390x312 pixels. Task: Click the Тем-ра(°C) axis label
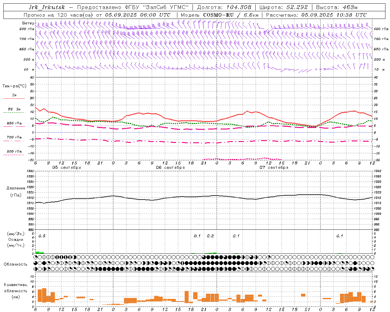click(14, 86)
